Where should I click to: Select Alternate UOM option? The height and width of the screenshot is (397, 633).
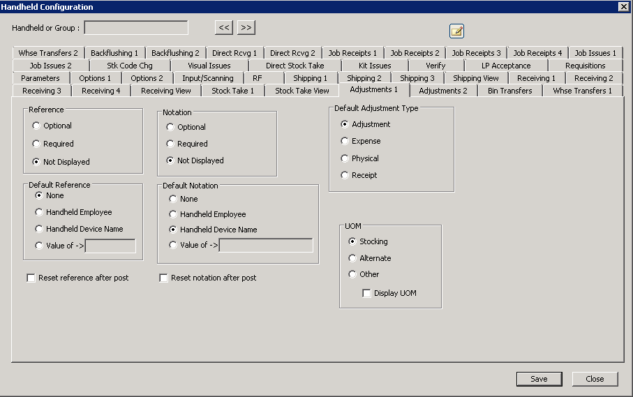(352, 258)
